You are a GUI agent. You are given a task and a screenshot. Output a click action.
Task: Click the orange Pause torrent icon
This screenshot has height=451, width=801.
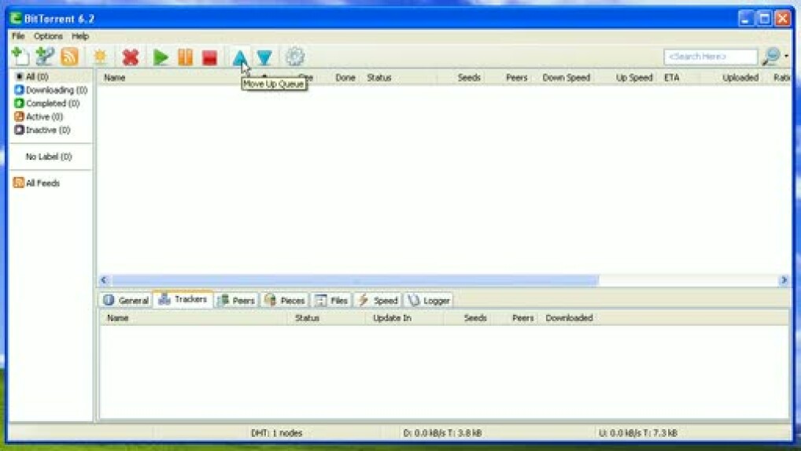185,57
